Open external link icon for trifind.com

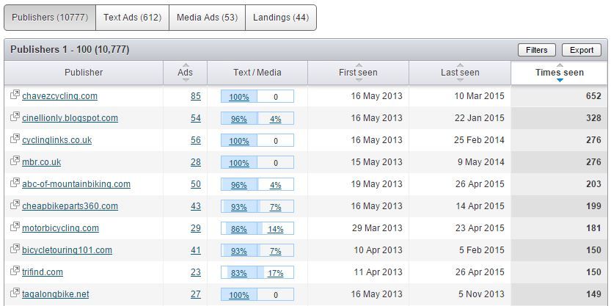pyautogui.click(x=15, y=271)
